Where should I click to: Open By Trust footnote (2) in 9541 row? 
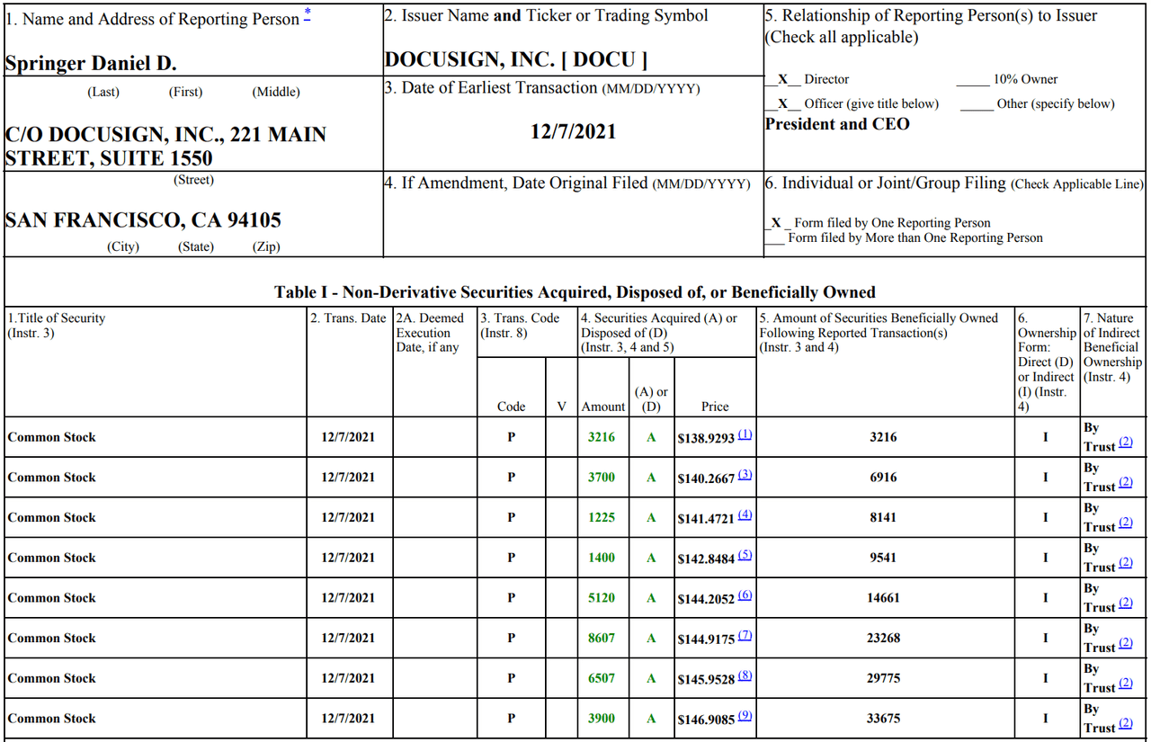tap(1125, 564)
